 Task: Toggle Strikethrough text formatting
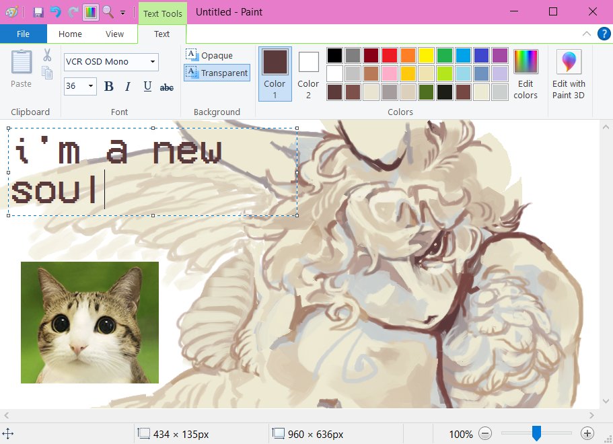click(x=167, y=87)
